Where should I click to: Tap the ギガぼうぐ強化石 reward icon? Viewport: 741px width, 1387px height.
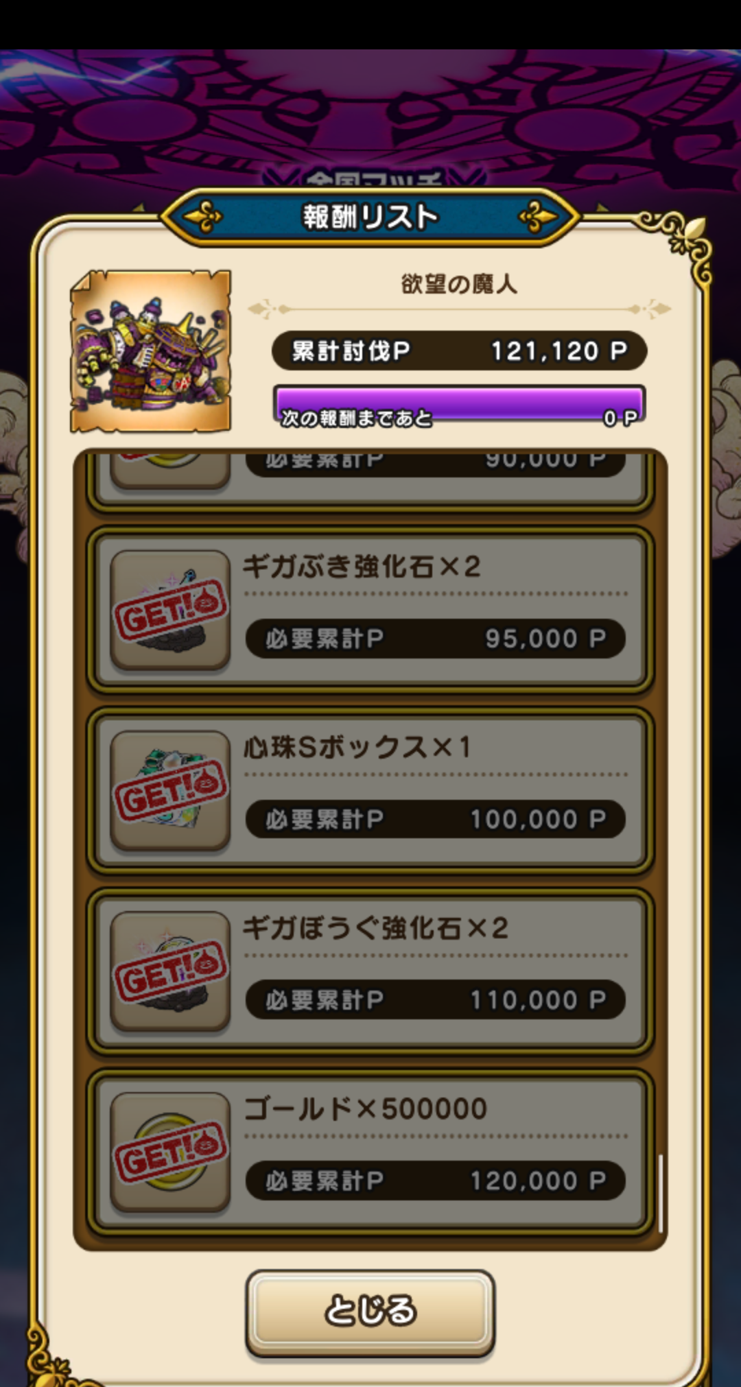coord(170,971)
